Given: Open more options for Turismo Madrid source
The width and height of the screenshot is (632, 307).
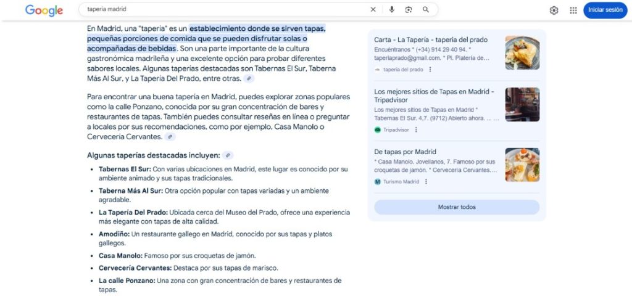Looking at the screenshot, I should pyautogui.click(x=426, y=181).
